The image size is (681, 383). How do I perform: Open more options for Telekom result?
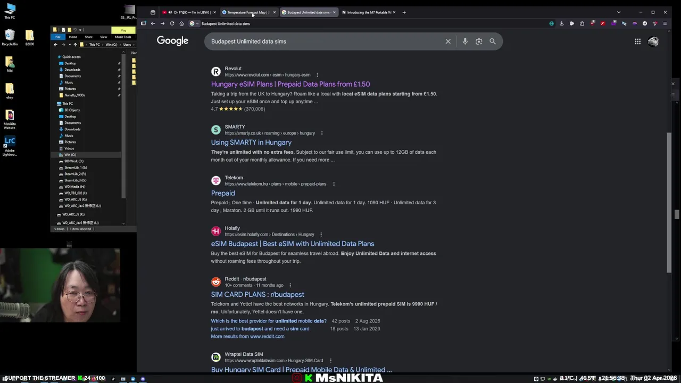click(x=334, y=184)
